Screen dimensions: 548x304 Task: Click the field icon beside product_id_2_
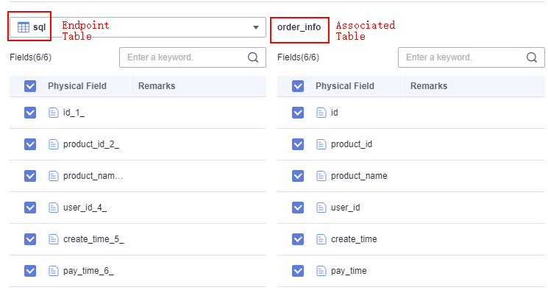tap(53, 144)
